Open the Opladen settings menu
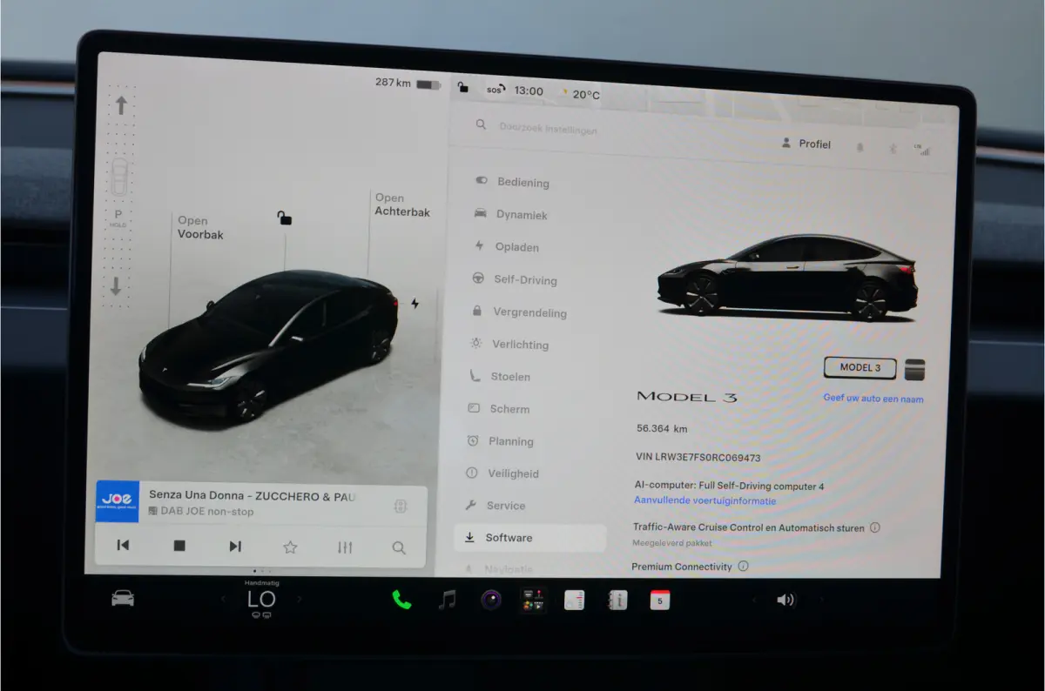Image resolution: width=1045 pixels, height=691 pixels. (507, 247)
